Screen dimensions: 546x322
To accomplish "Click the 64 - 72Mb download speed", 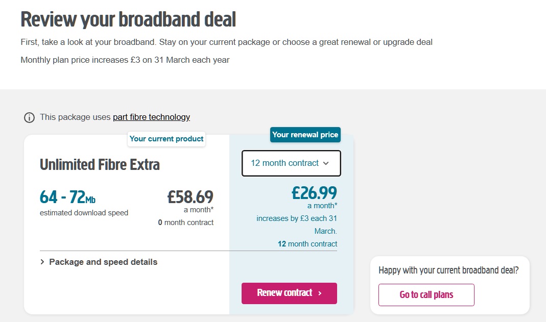I will tap(67, 197).
